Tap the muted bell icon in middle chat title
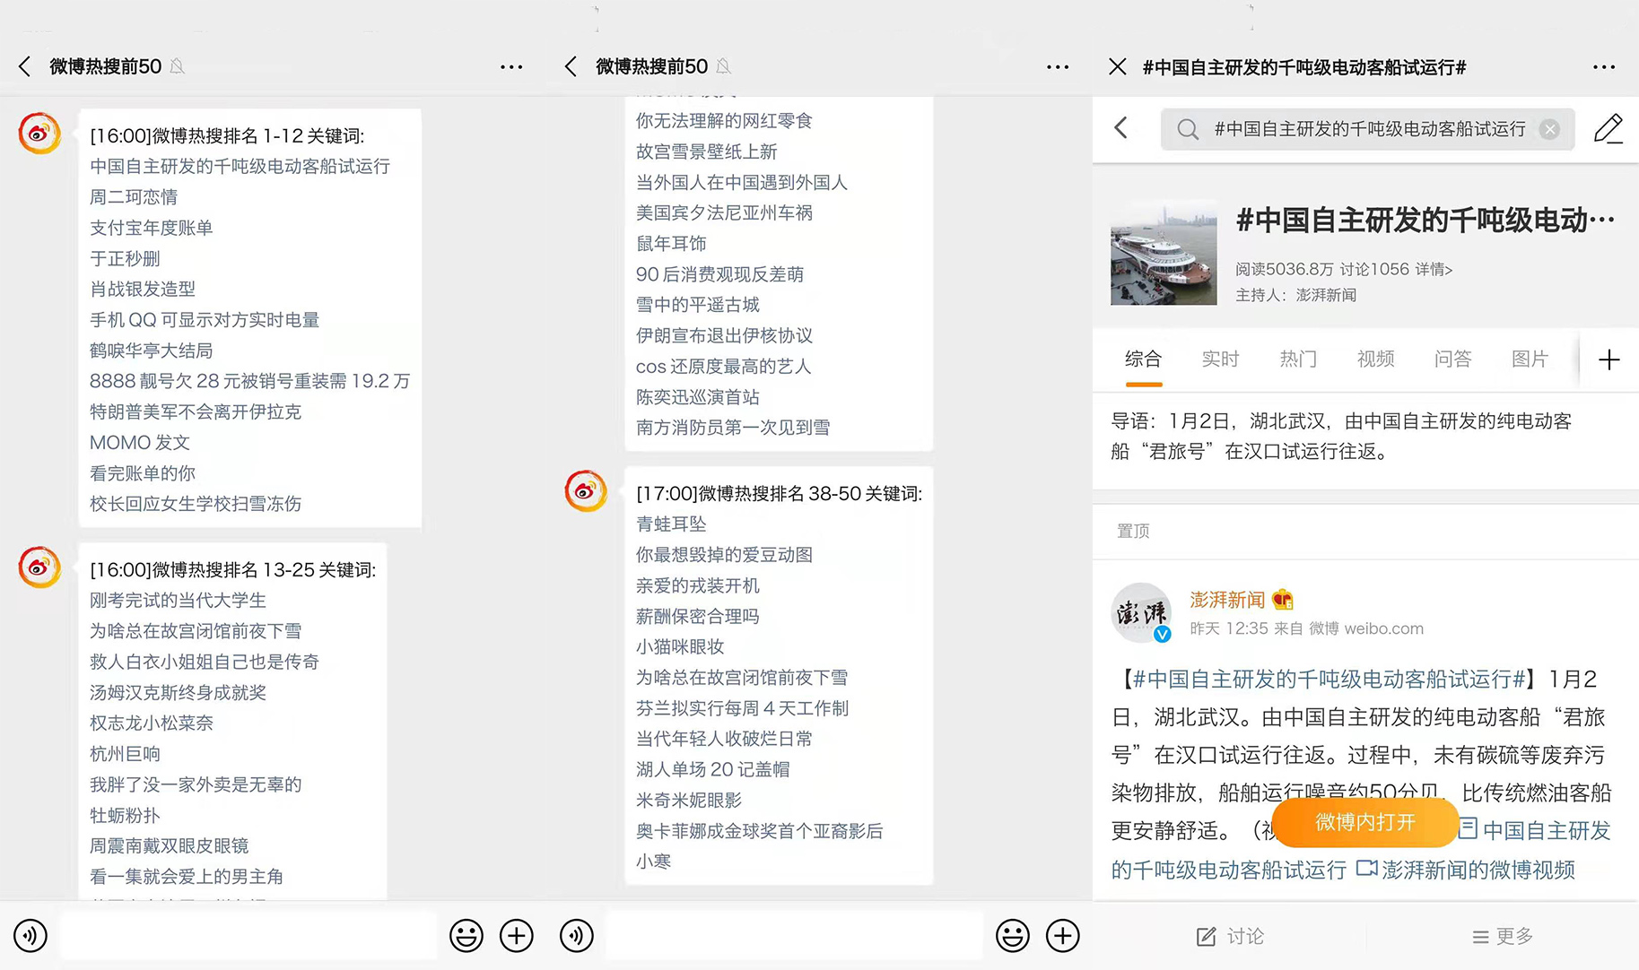 click(724, 66)
